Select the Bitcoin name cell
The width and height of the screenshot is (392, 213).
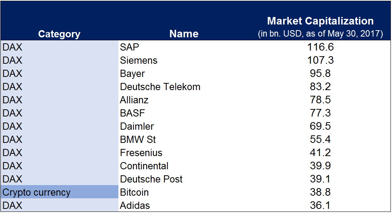[134, 192]
